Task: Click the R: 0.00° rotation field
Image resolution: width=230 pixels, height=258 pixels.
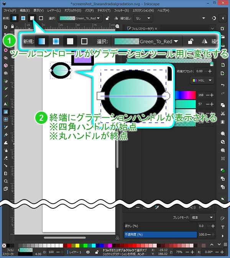Action: pyautogui.click(x=209, y=252)
